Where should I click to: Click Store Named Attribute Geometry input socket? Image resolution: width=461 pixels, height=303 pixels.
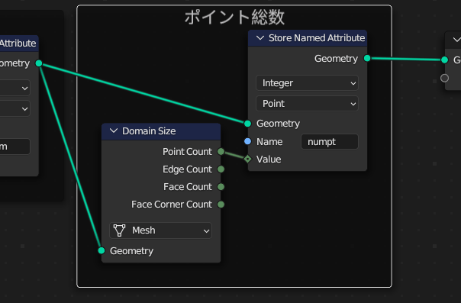click(x=248, y=124)
